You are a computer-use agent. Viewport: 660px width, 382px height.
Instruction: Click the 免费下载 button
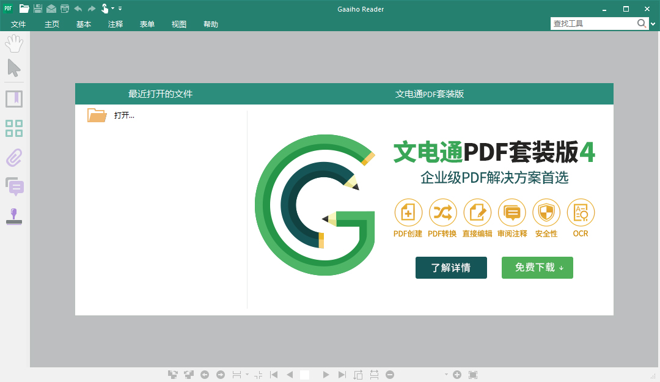click(537, 268)
